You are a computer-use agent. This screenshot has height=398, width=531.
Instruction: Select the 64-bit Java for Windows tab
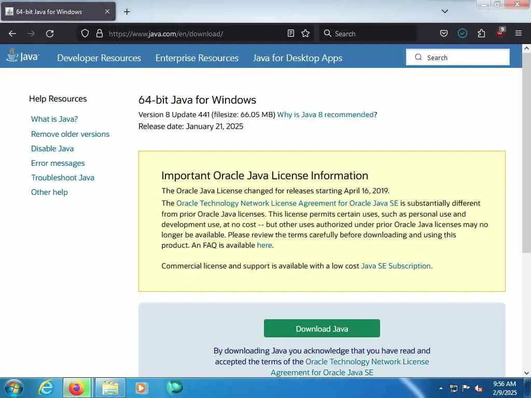pyautogui.click(x=58, y=11)
